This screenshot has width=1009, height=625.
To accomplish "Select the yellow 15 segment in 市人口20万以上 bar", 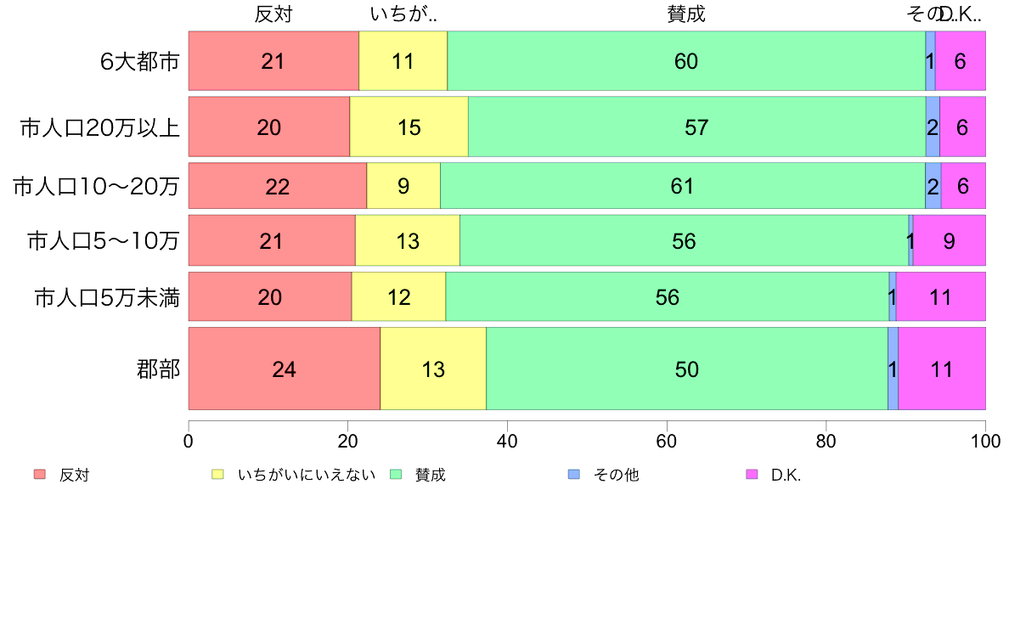I will pos(409,127).
